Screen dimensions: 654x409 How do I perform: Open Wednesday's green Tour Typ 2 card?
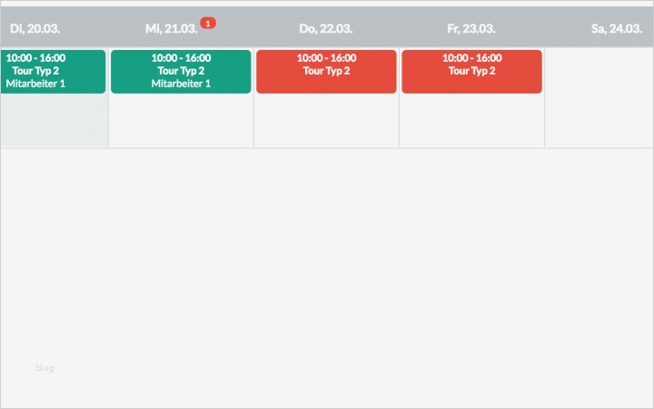pyautogui.click(x=181, y=71)
